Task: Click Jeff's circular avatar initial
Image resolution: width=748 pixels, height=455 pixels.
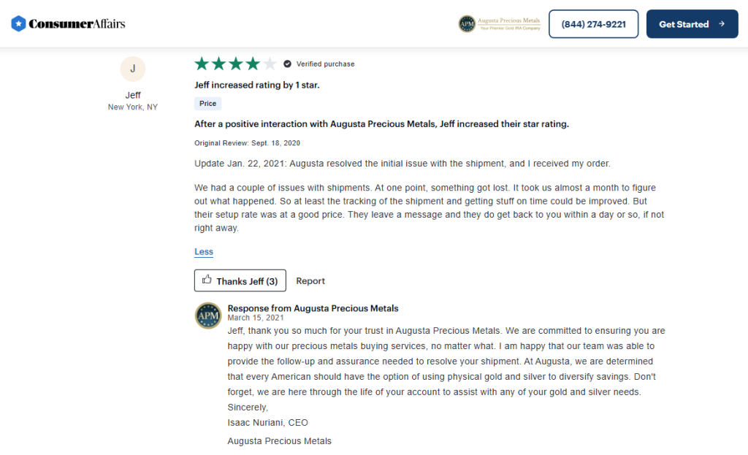Action: pyautogui.click(x=132, y=68)
